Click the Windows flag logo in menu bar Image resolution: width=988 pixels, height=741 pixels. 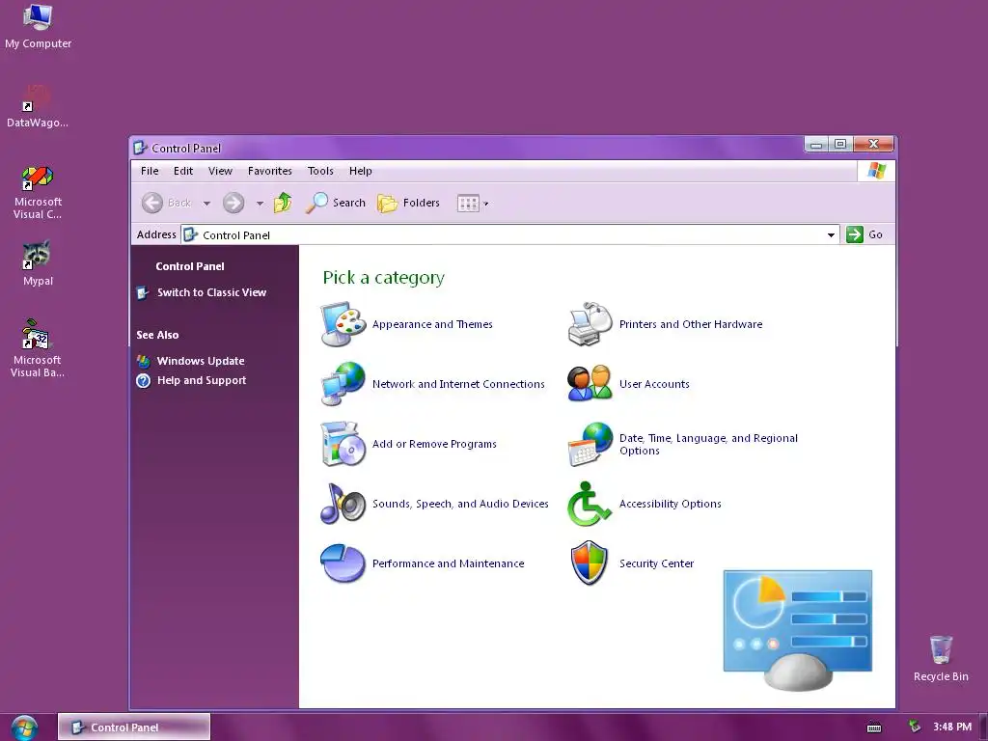click(x=876, y=171)
